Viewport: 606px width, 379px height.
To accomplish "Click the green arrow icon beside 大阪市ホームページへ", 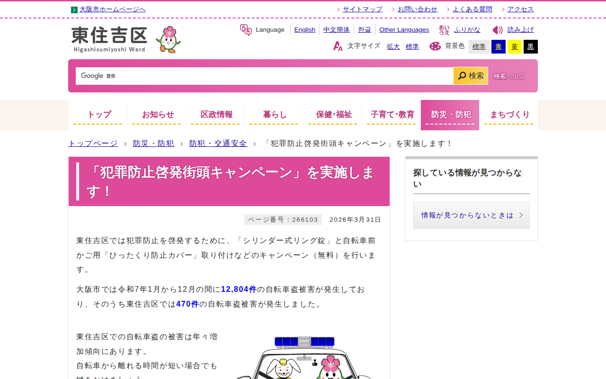I will pos(74,9).
